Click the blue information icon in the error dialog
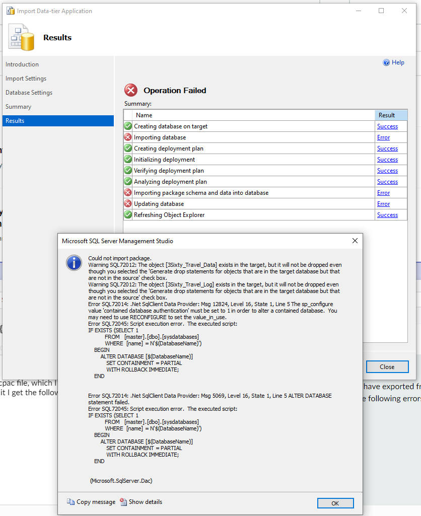 click(x=74, y=263)
